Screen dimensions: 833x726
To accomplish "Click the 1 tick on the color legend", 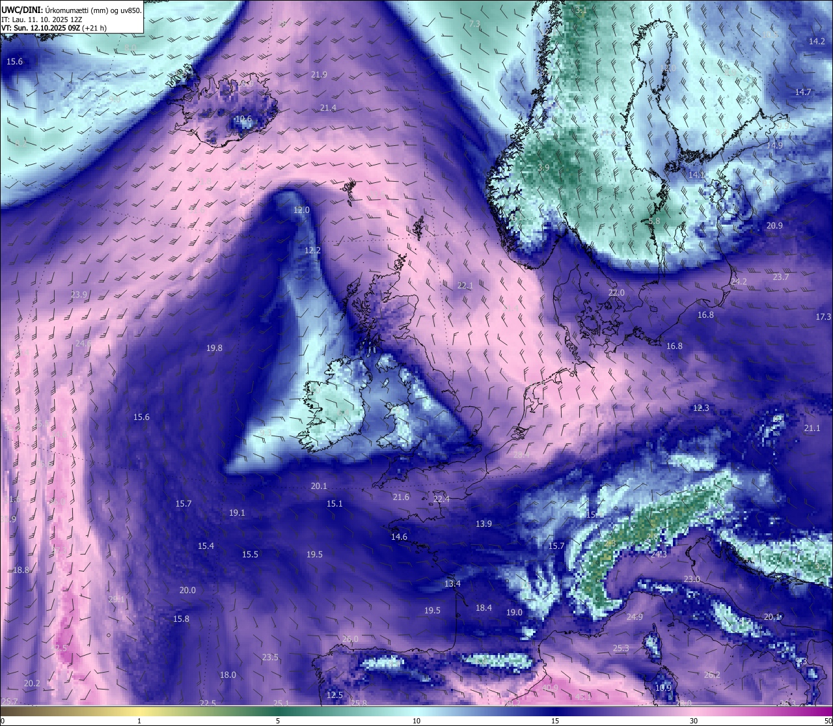I will (139, 721).
